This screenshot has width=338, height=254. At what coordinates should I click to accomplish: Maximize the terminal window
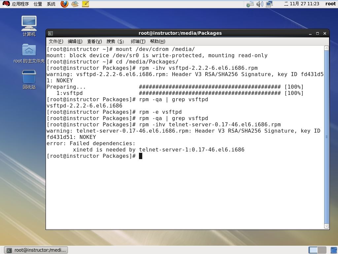tap(318, 33)
